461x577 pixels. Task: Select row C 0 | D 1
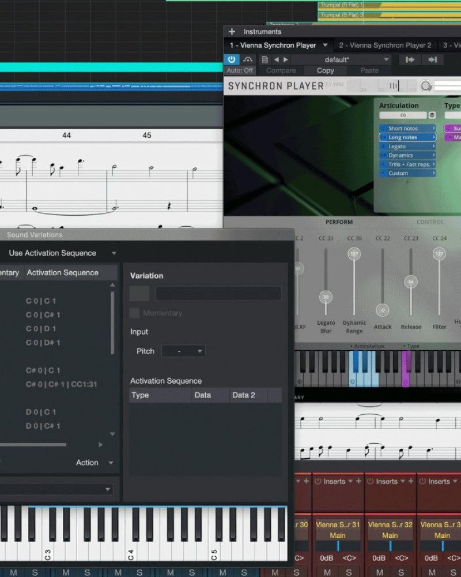[x=41, y=329]
